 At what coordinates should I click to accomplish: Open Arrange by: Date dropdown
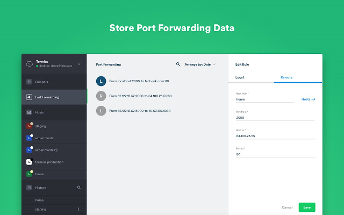pyautogui.click(x=200, y=64)
